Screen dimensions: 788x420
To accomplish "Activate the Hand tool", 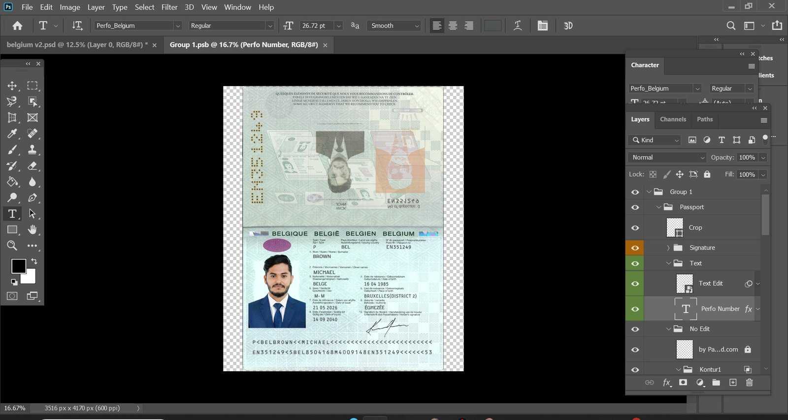I will pos(33,229).
